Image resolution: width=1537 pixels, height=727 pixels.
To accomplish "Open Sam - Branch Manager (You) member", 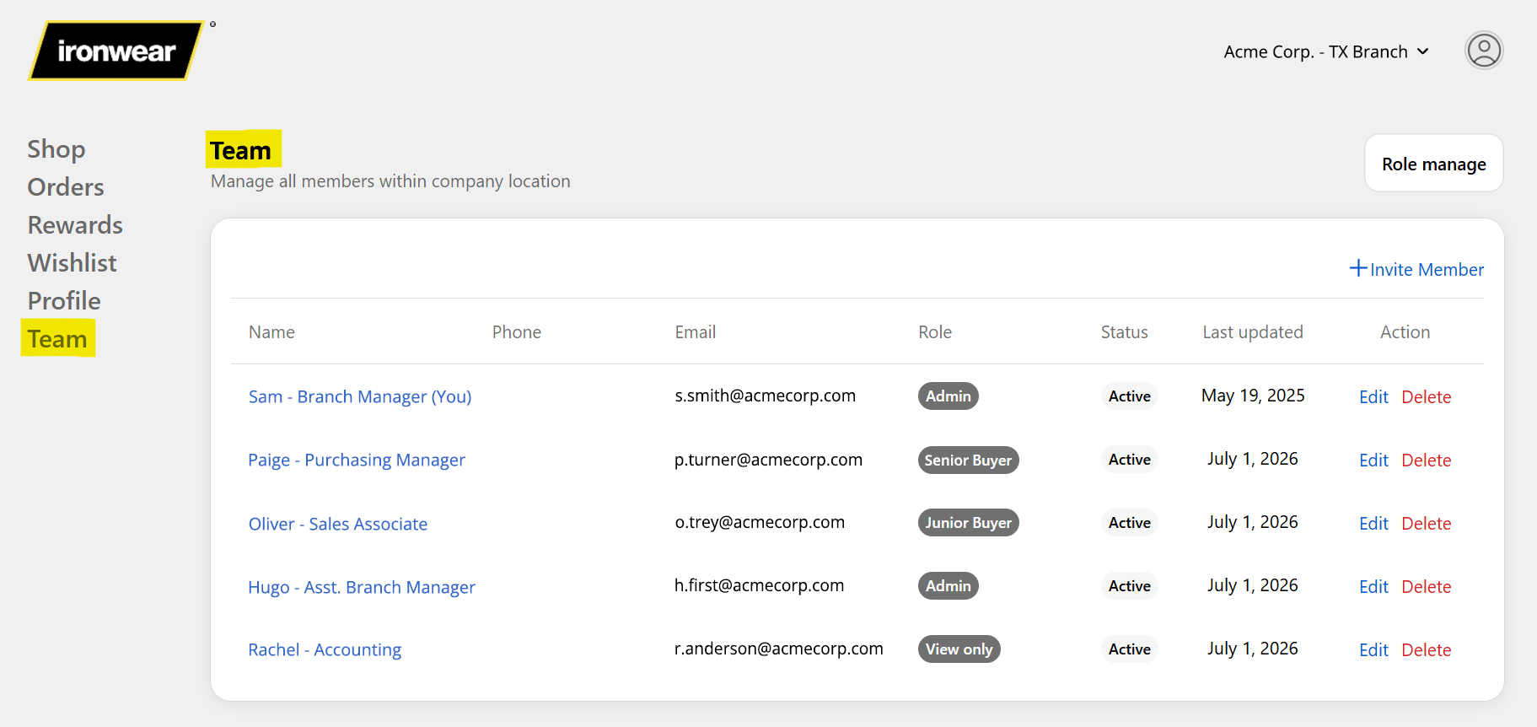I will point(360,396).
